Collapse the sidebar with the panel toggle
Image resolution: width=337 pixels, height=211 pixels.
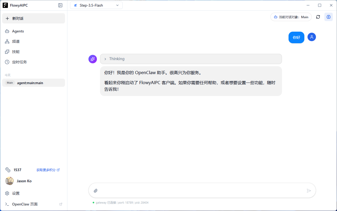coord(60,5)
